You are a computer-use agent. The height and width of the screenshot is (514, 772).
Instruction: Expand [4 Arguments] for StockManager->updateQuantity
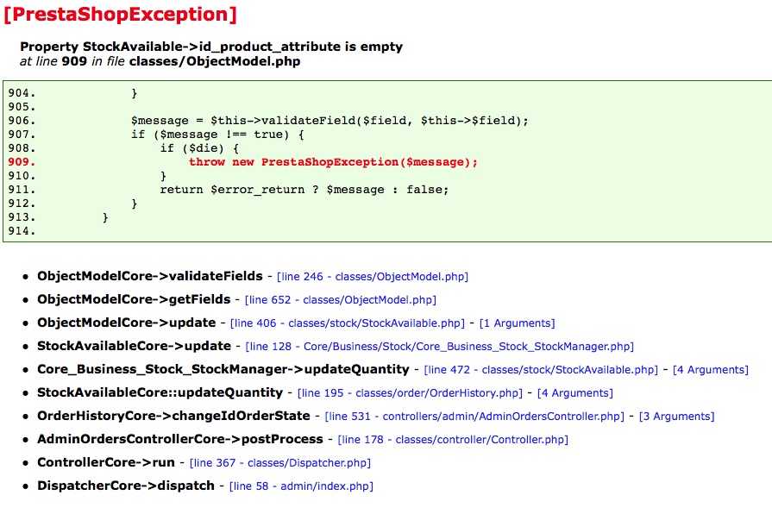tap(711, 370)
